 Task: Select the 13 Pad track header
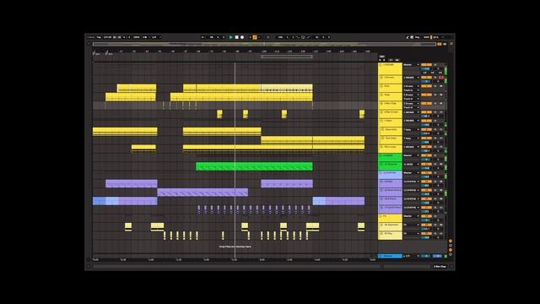tap(390, 184)
